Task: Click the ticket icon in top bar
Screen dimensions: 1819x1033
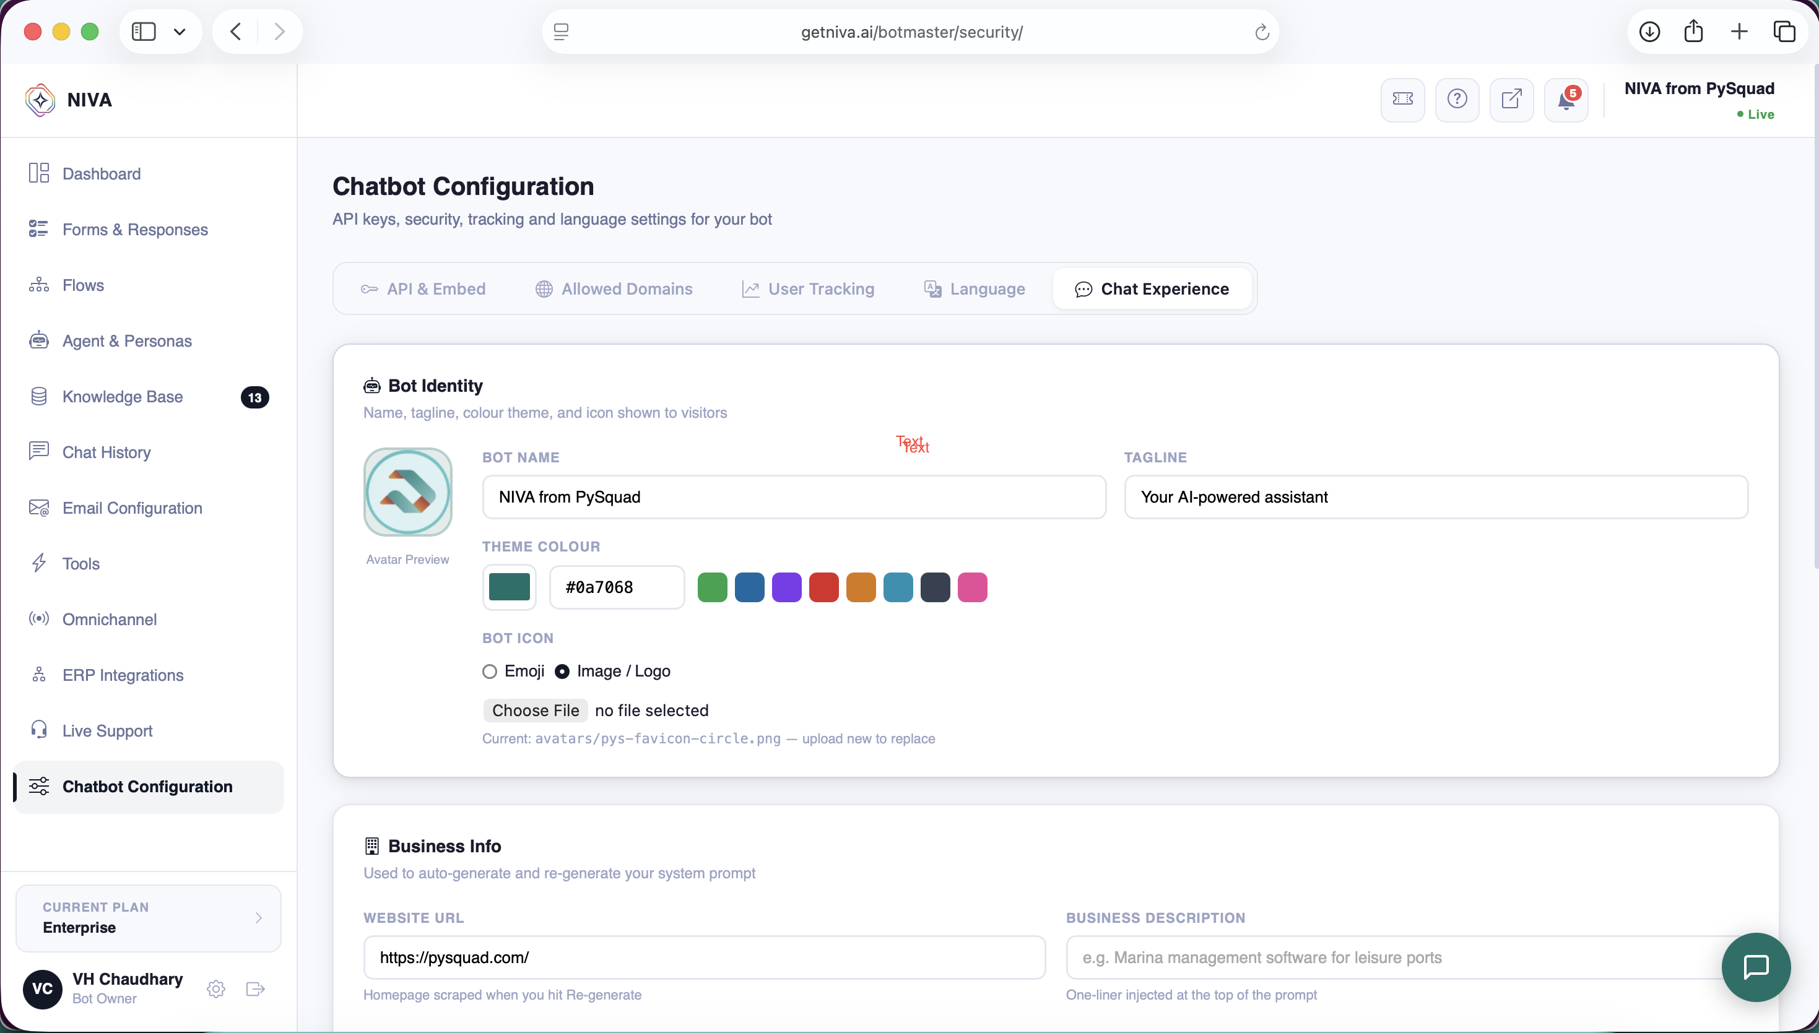Action: (x=1402, y=99)
